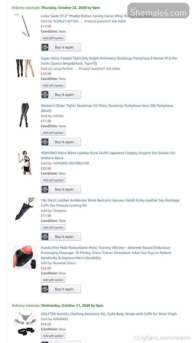Screen dimensions: 192x343
Task: Add gift option for the $16.98 stockings
Action: 53,85
